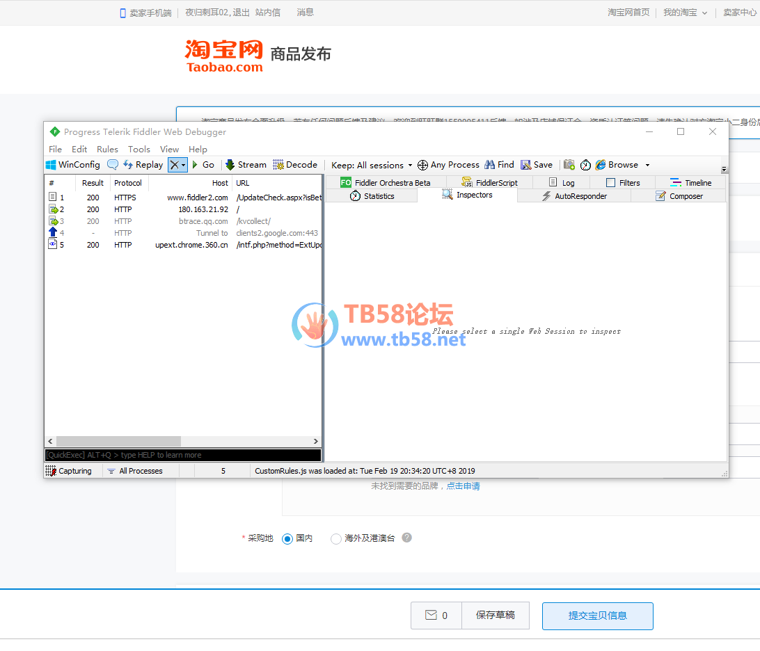Switch to the Statistics tab
Viewport: 760px width, 651px height.
372,196
